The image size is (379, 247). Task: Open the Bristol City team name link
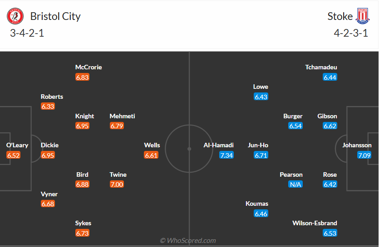click(55, 16)
